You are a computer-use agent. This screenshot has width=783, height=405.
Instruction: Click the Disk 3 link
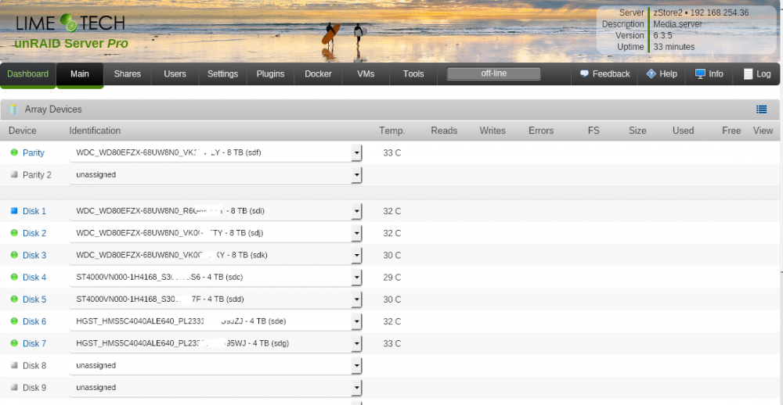pos(34,255)
